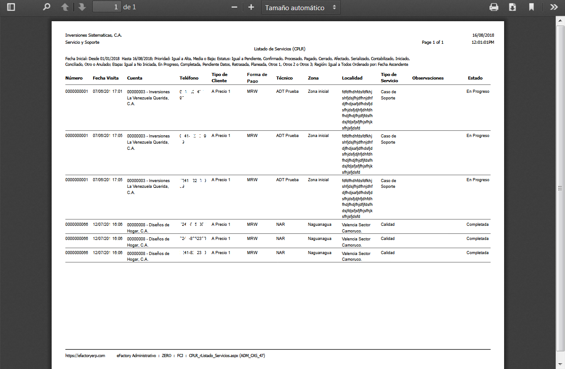
Task: Open the find in document search
Action: point(46,7)
